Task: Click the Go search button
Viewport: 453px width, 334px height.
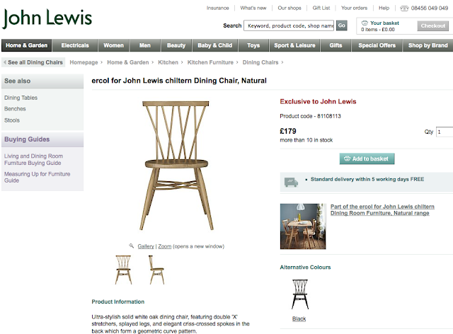Action: 342,25
